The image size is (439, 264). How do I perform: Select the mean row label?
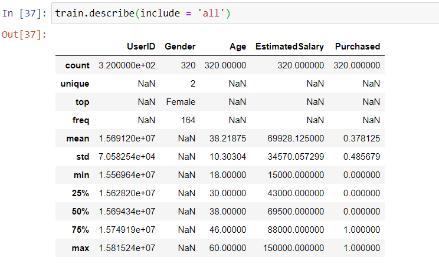point(78,138)
